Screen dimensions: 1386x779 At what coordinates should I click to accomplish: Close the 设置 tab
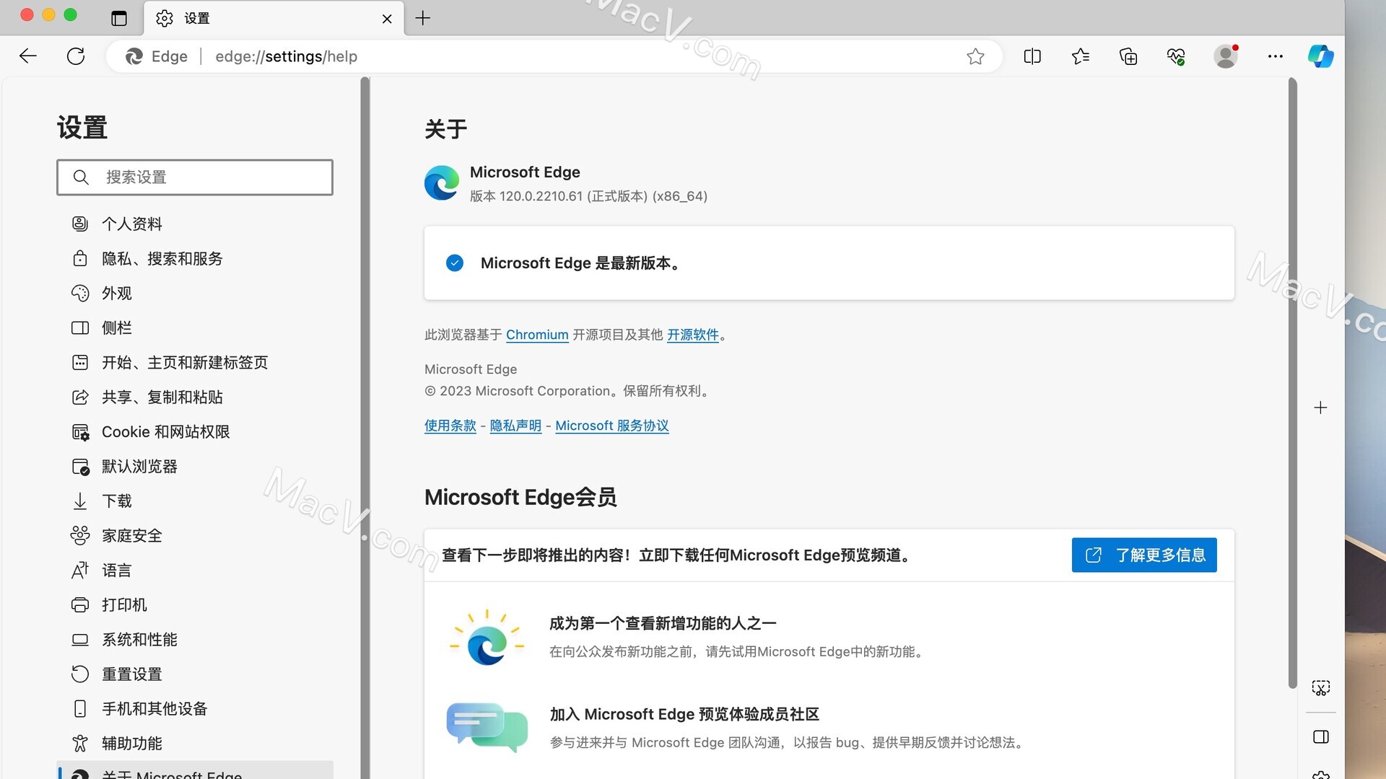387,19
